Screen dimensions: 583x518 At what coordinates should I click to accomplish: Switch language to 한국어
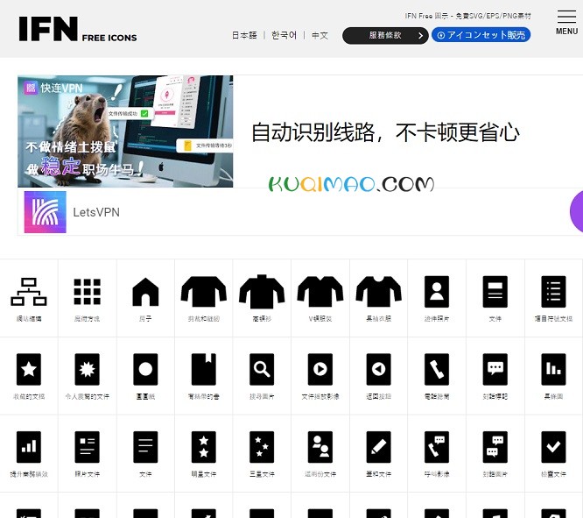tap(284, 35)
